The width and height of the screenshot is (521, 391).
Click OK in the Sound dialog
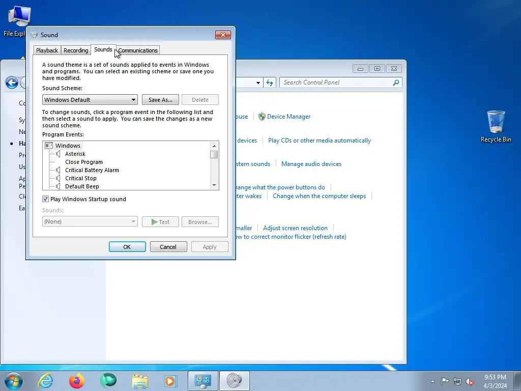(x=127, y=247)
